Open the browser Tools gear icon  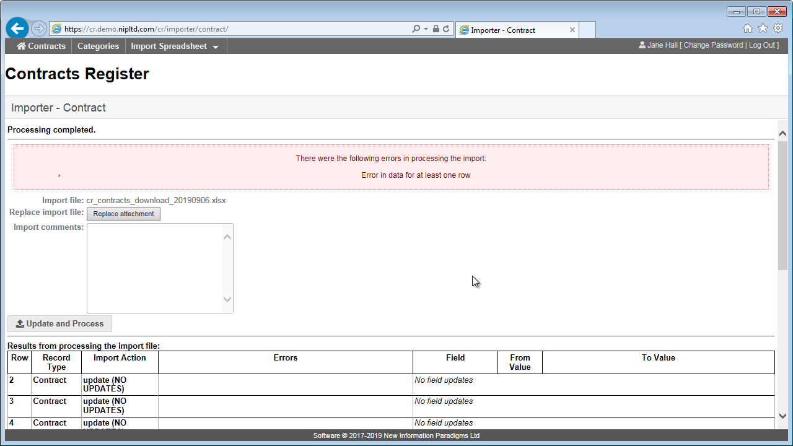pos(778,28)
